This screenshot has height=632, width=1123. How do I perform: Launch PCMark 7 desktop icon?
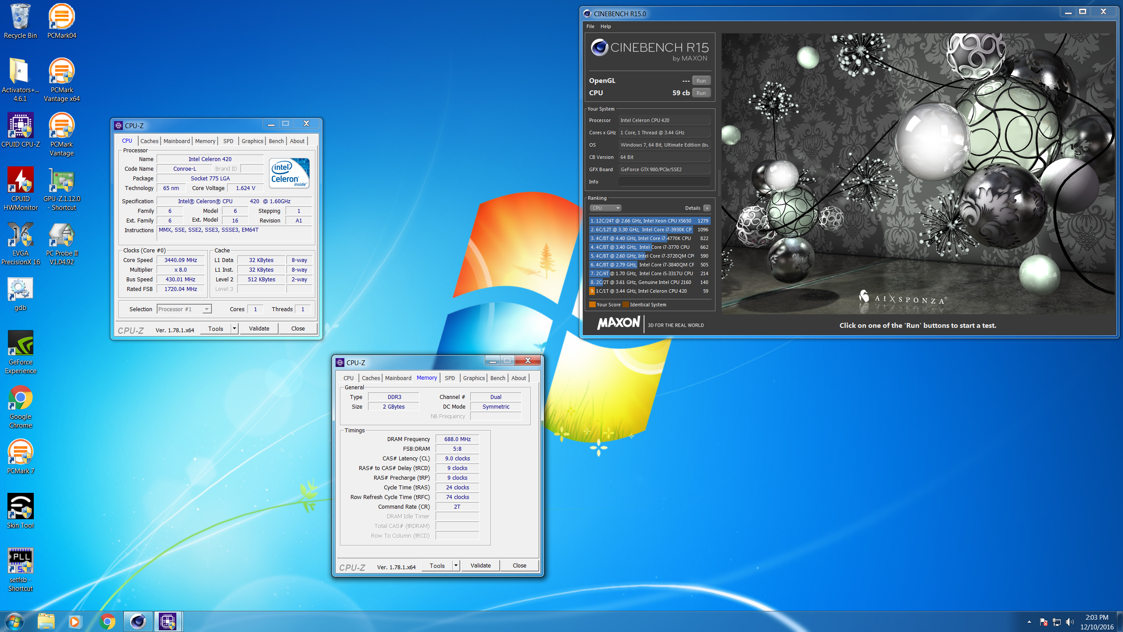click(x=20, y=456)
